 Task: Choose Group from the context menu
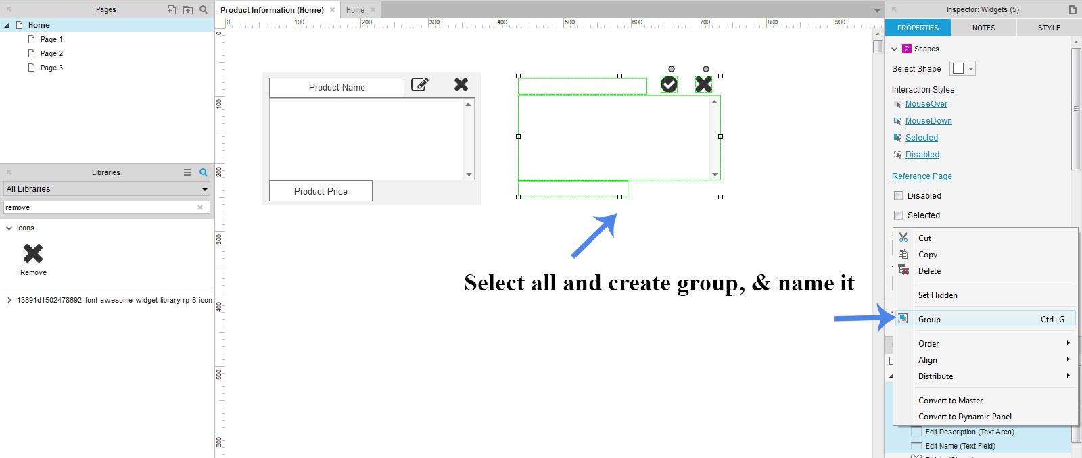[x=986, y=320]
